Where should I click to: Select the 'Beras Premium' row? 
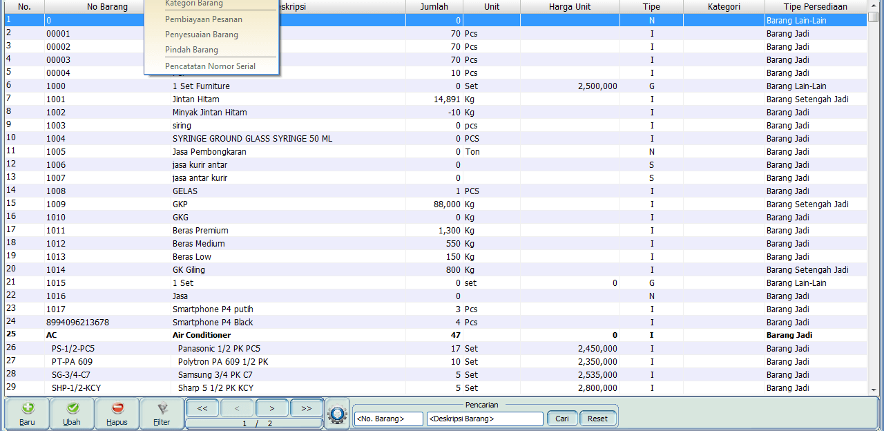coord(436,231)
